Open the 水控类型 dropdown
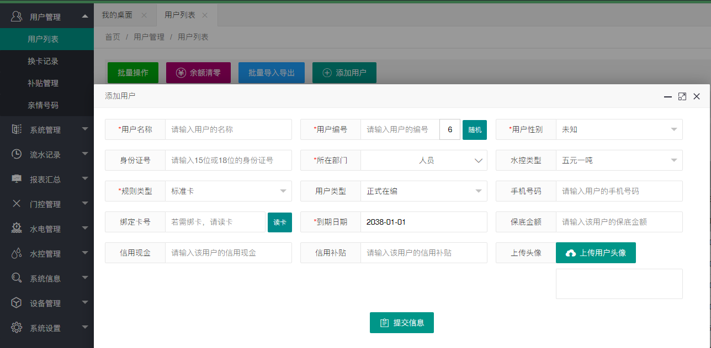Screen dimensions: 711x348 tap(619, 160)
